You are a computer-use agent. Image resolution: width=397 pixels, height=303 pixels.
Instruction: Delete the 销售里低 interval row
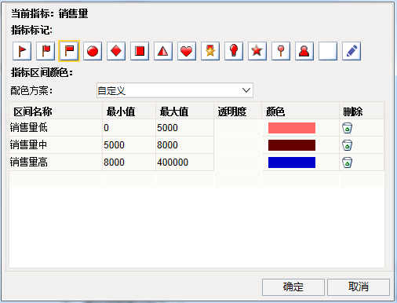tap(347, 128)
